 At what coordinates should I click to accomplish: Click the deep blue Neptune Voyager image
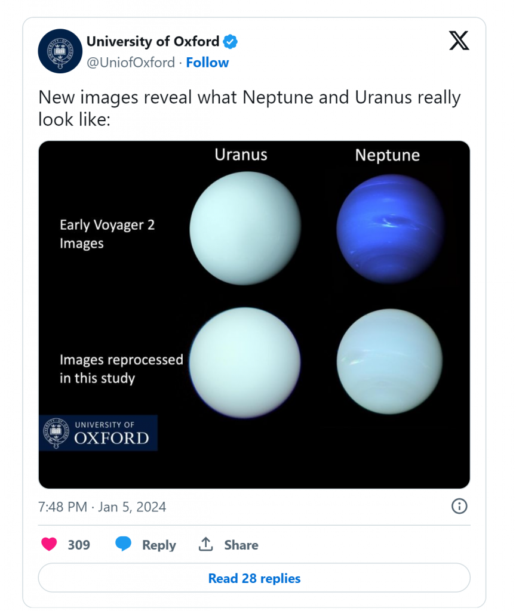click(x=390, y=229)
